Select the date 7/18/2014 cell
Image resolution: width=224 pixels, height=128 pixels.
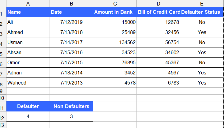[71, 73]
